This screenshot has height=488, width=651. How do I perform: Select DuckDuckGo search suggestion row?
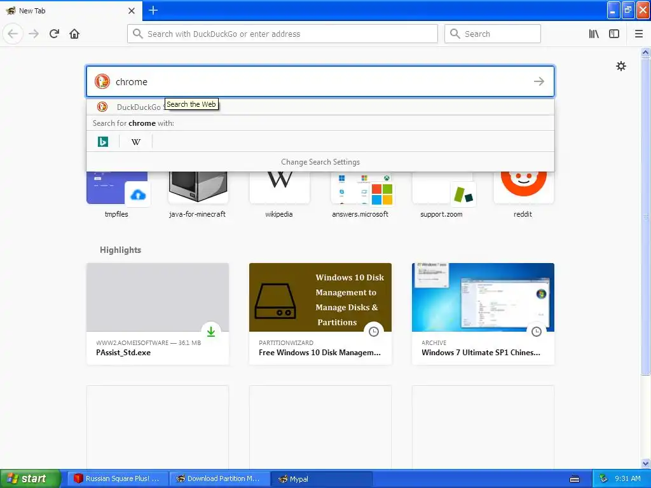coord(320,107)
